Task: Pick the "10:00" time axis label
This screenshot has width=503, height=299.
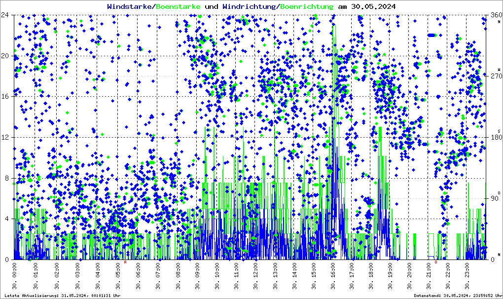Action: [x=217, y=276]
